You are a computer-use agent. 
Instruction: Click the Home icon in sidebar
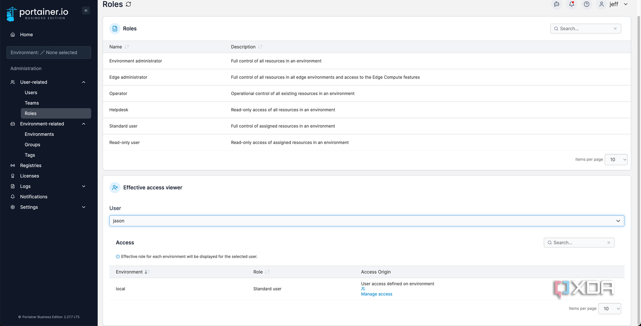tap(13, 35)
